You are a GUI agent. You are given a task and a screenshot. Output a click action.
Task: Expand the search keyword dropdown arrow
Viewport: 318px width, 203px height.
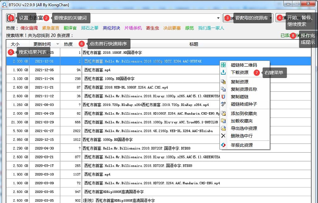[x=218, y=18]
